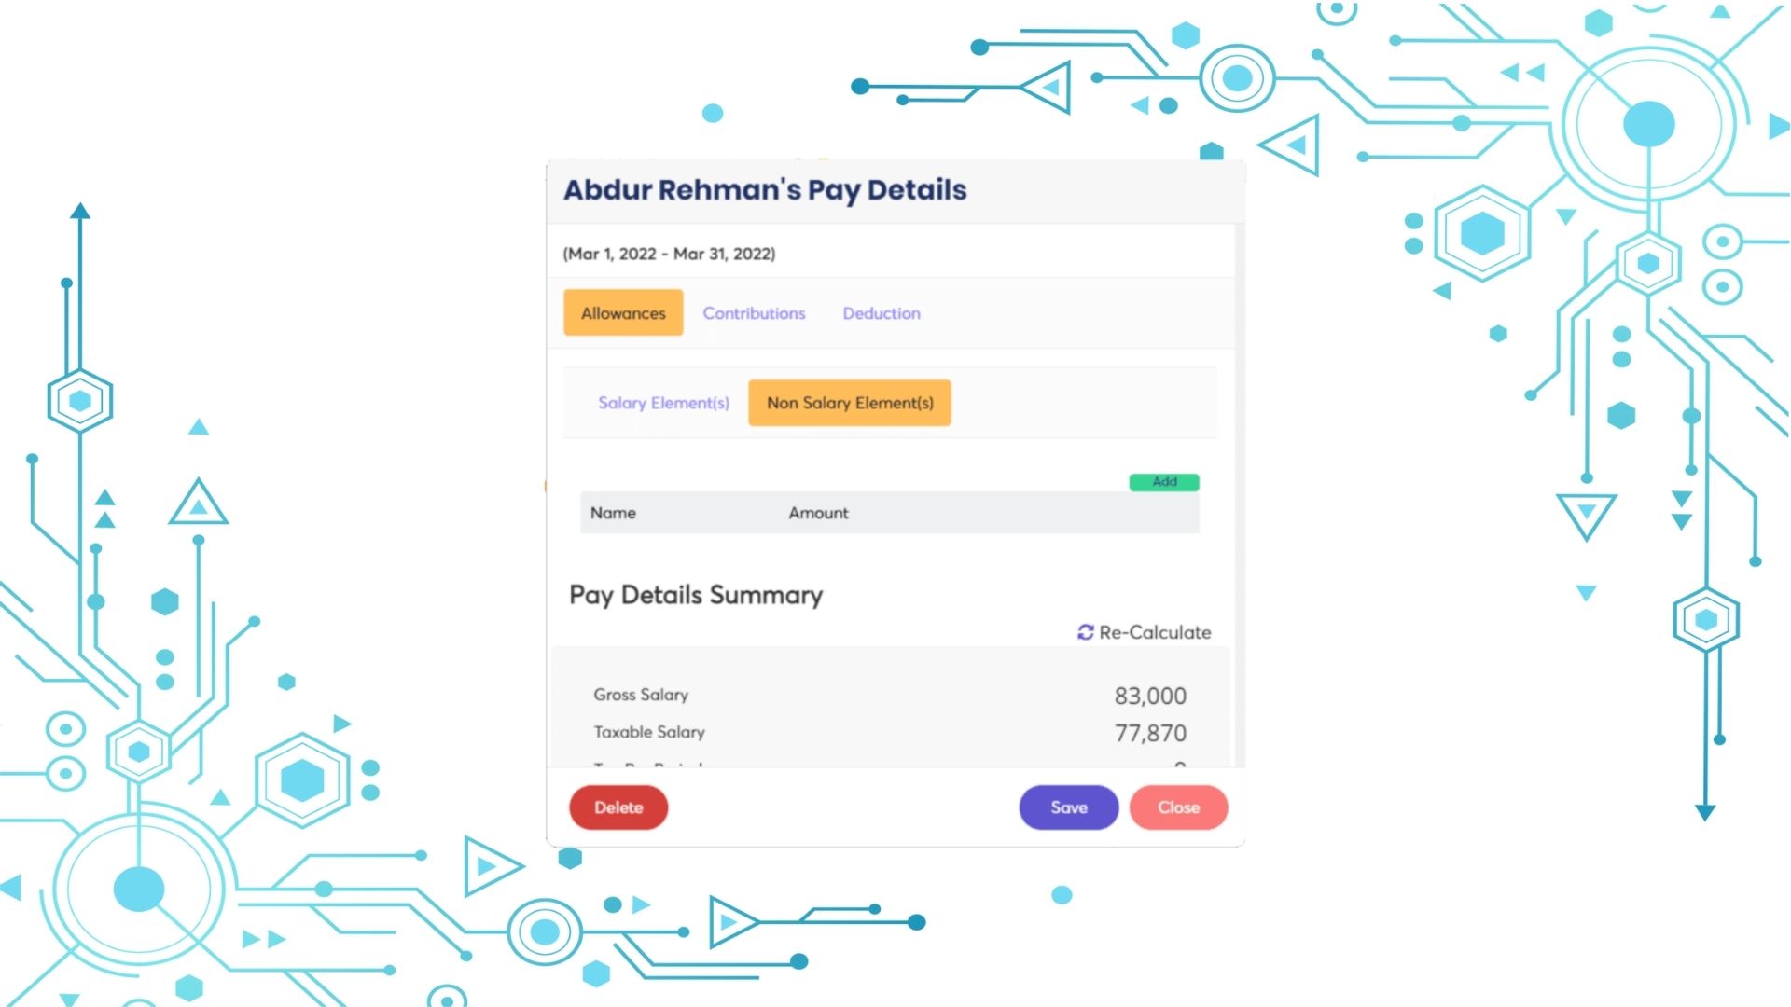Click the Re-Calculate icon button
This screenshot has height=1007, width=1791.
click(x=1085, y=630)
